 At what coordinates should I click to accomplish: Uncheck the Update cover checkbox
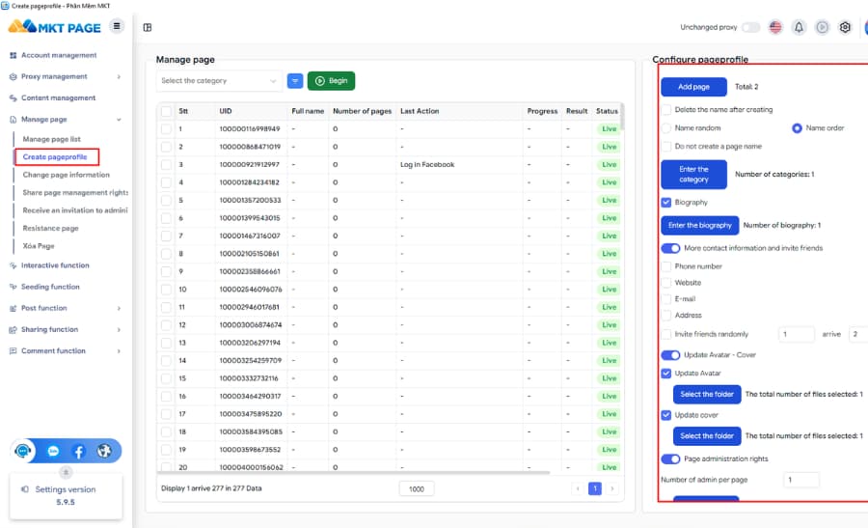tap(666, 415)
